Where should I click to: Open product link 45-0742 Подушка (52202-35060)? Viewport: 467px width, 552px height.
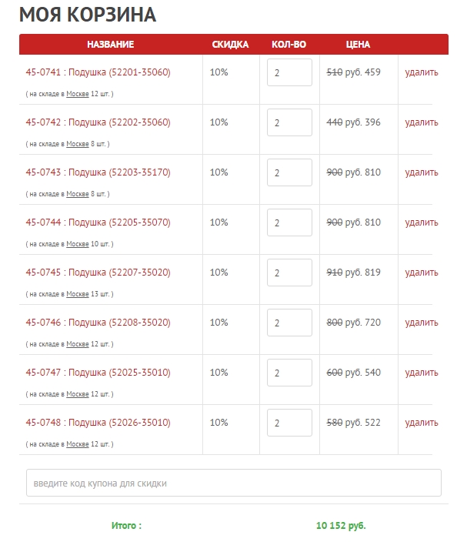(x=98, y=122)
